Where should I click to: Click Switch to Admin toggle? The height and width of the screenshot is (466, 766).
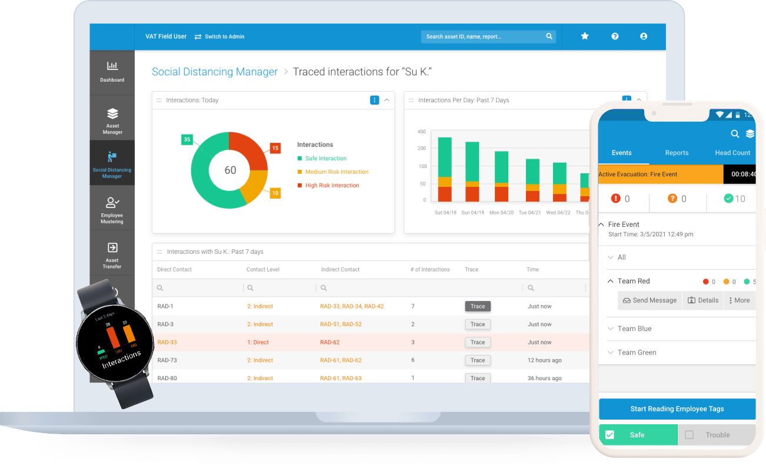click(x=219, y=36)
